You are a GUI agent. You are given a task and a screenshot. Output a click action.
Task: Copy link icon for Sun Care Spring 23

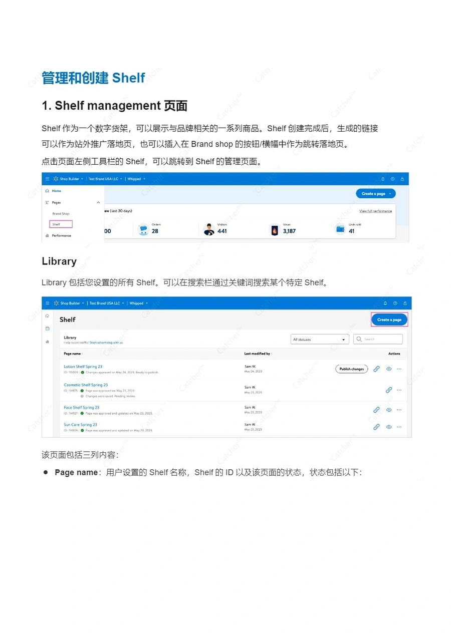click(x=376, y=427)
